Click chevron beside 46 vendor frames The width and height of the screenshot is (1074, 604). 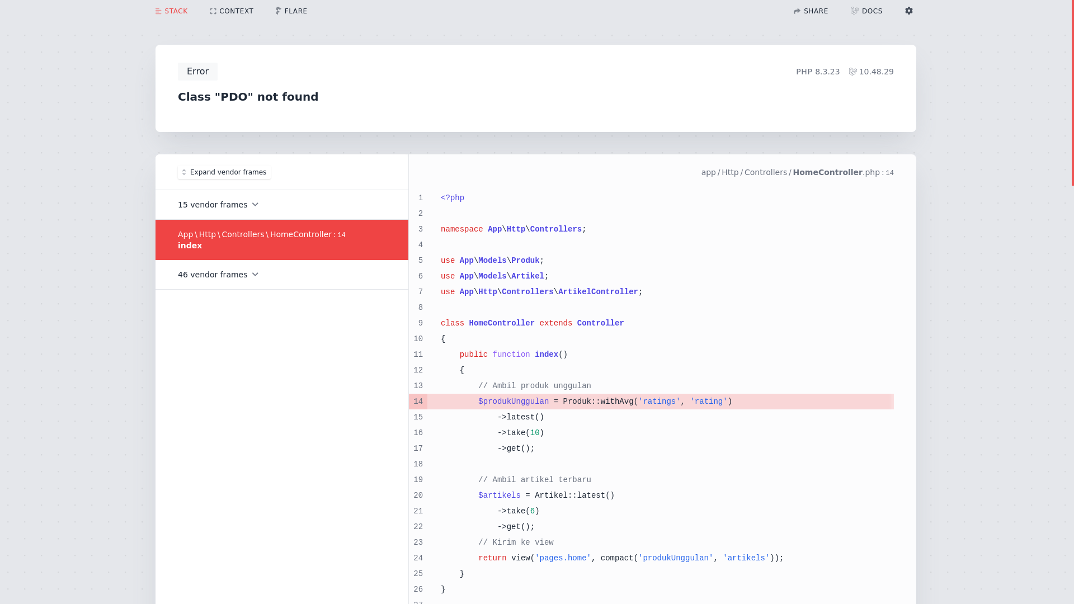tap(255, 275)
